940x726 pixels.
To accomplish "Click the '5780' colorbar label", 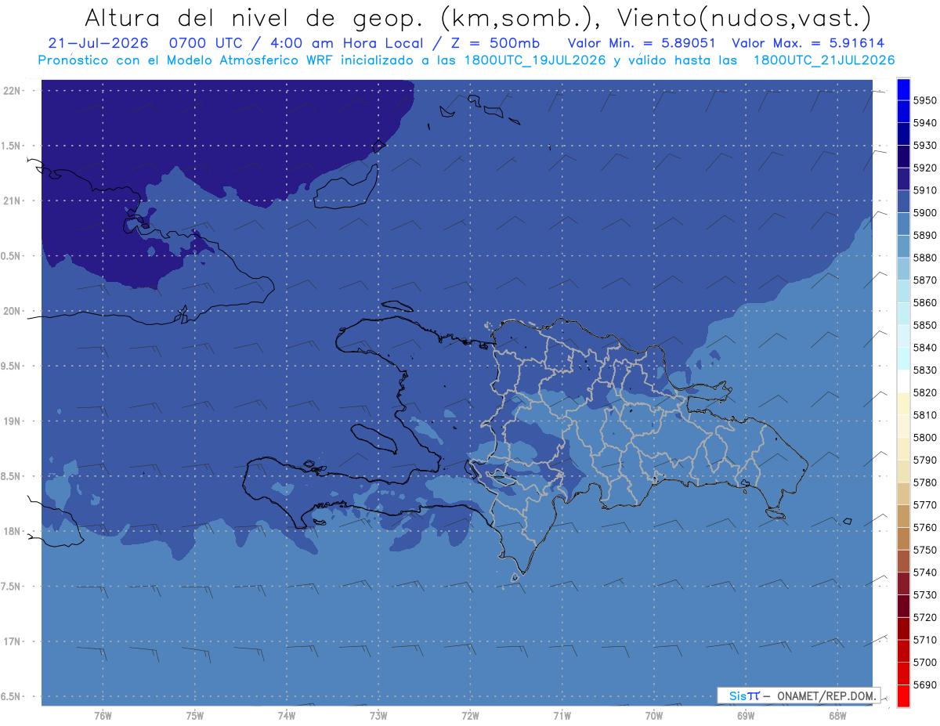I will click(x=924, y=482).
